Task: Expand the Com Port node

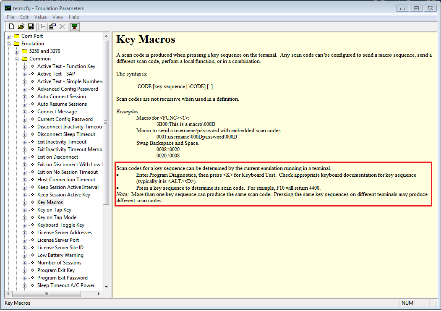Action: coord(9,36)
